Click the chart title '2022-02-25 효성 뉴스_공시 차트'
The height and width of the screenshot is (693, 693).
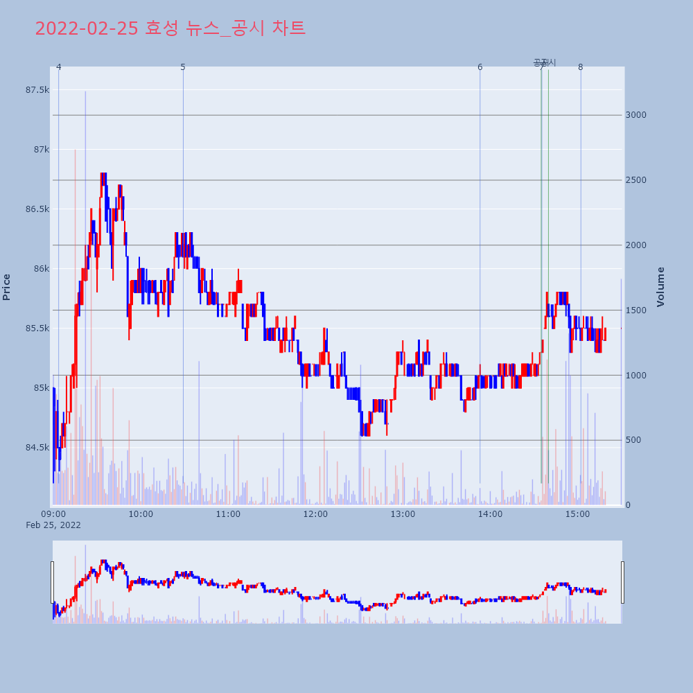click(170, 28)
